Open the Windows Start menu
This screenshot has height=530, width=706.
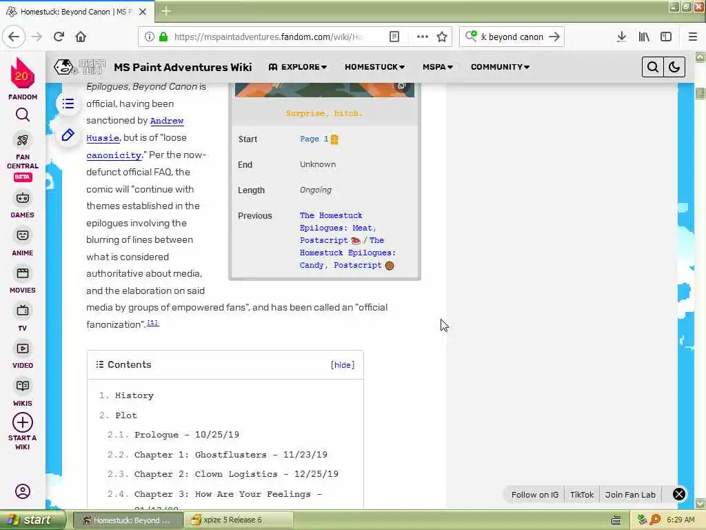(33, 520)
